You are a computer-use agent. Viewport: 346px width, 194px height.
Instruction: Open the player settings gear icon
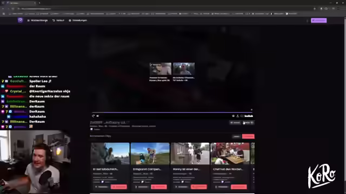point(233,116)
